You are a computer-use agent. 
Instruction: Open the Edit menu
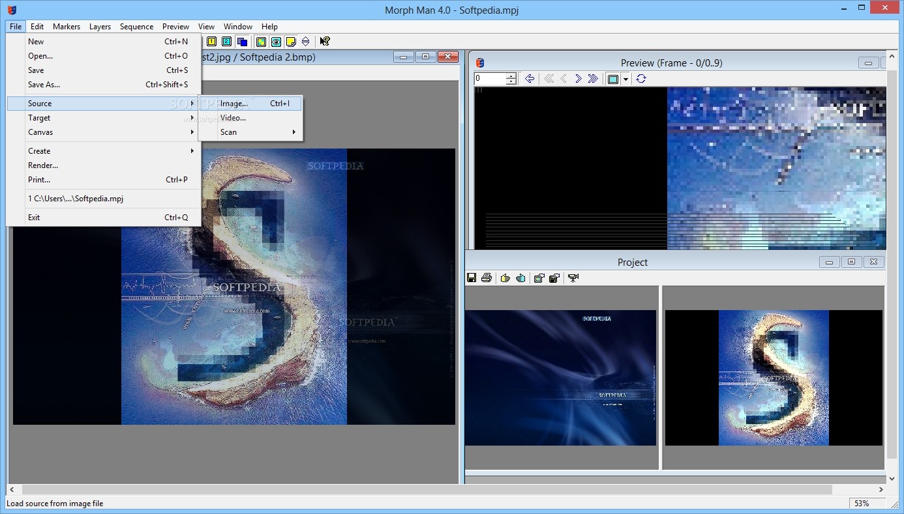click(x=37, y=27)
